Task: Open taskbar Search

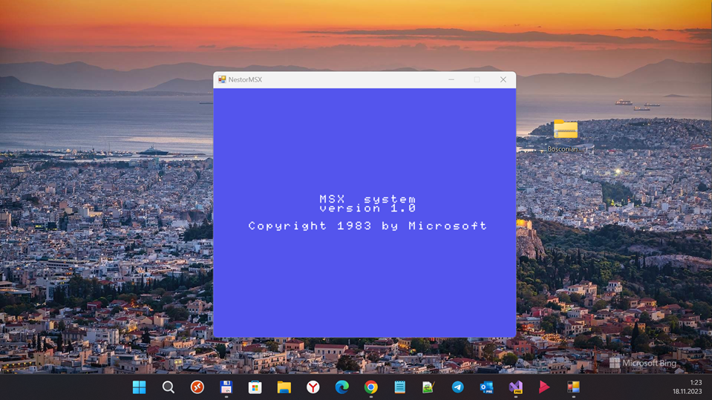Action: click(x=168, y=387)
